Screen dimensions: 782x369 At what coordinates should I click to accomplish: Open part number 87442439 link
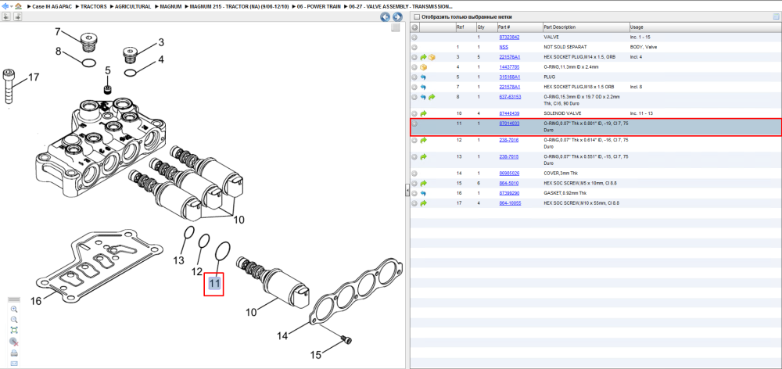click(509, 113)
